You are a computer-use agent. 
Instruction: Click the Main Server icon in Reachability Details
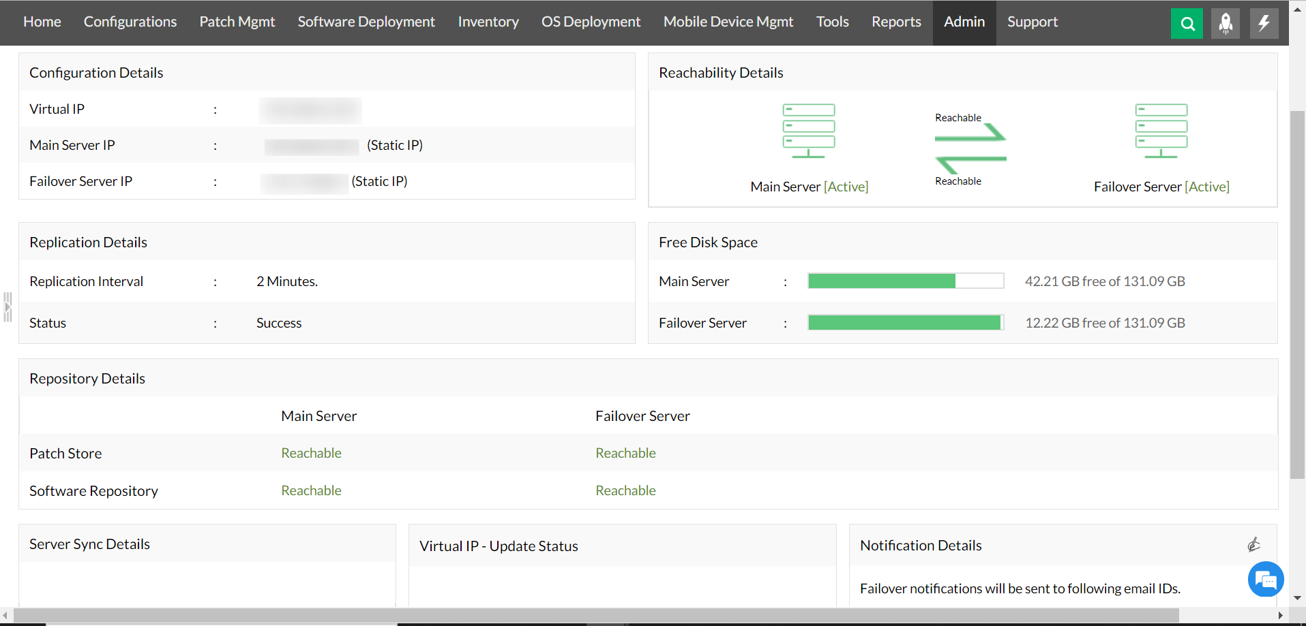809,130
